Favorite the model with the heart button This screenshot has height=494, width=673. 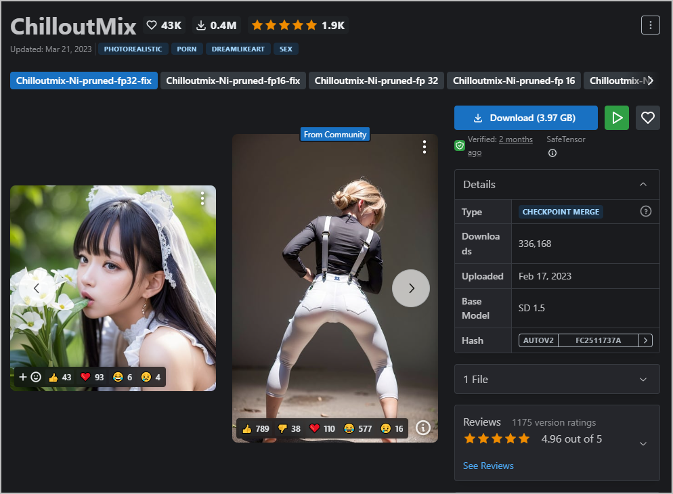[647, 117]
